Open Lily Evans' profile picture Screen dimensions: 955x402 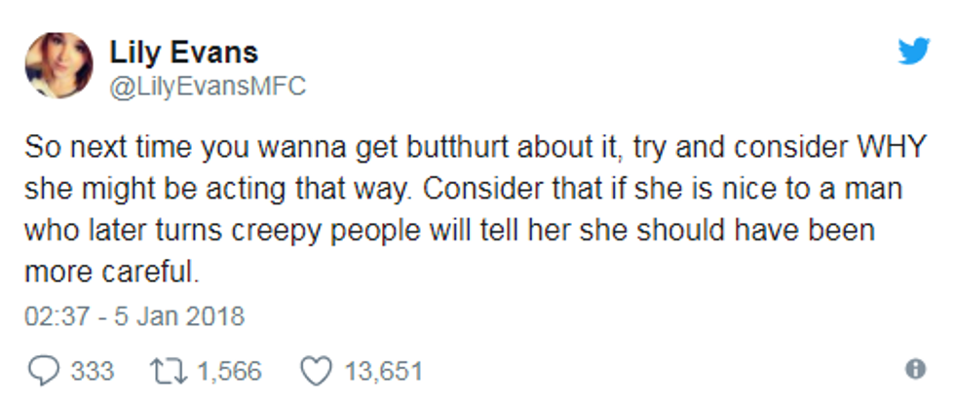point(58,65)
